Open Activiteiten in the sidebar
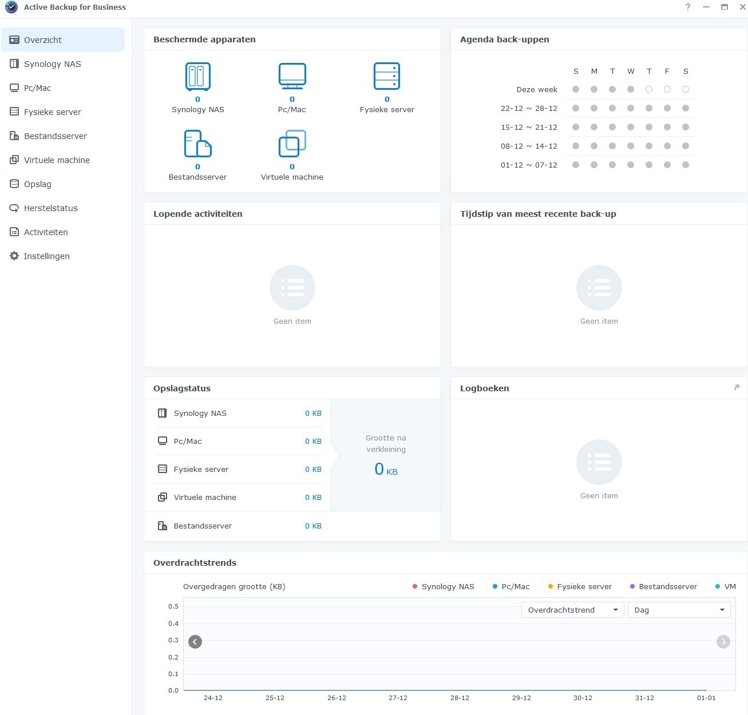This screenshot has height=715, width=748. click(x=63, y=232)
